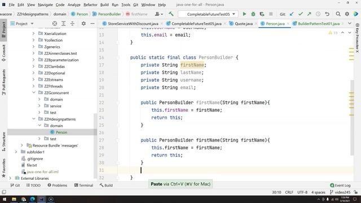Open the Project tool window sidebar button
This screenshot has width=361, height=203.
pos(4,30)
